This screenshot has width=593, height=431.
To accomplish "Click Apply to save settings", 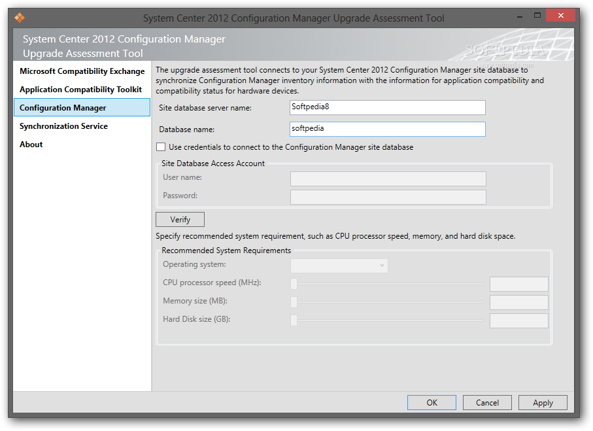I will coord(543,403).
